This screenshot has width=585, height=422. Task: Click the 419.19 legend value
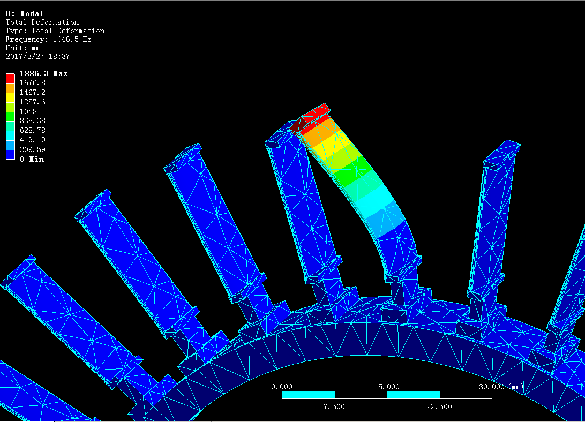(x=33, y=140)
